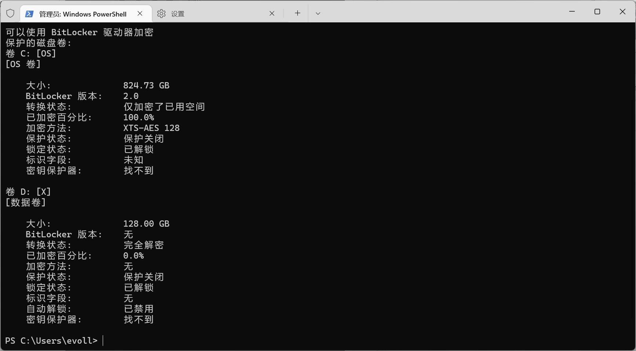Click the shield icon in title bar
This screenshot has width=636, height=351.
(10, 14)
